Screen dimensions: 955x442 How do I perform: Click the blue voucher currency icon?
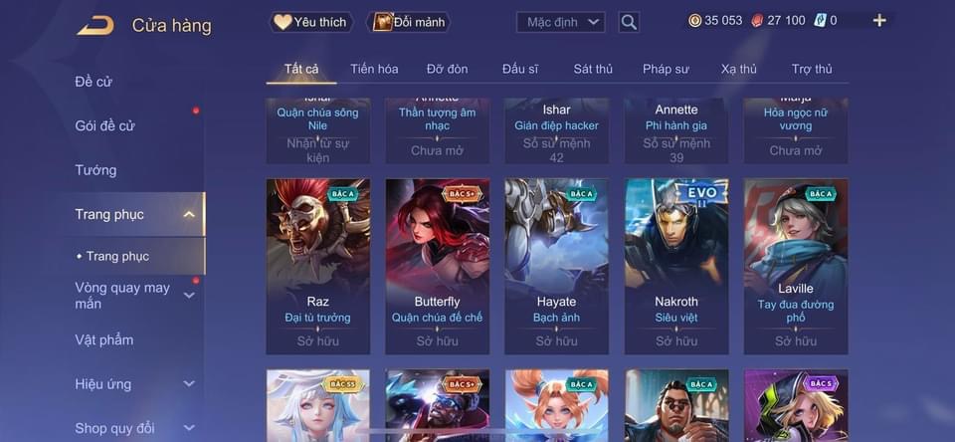(819, 21)
